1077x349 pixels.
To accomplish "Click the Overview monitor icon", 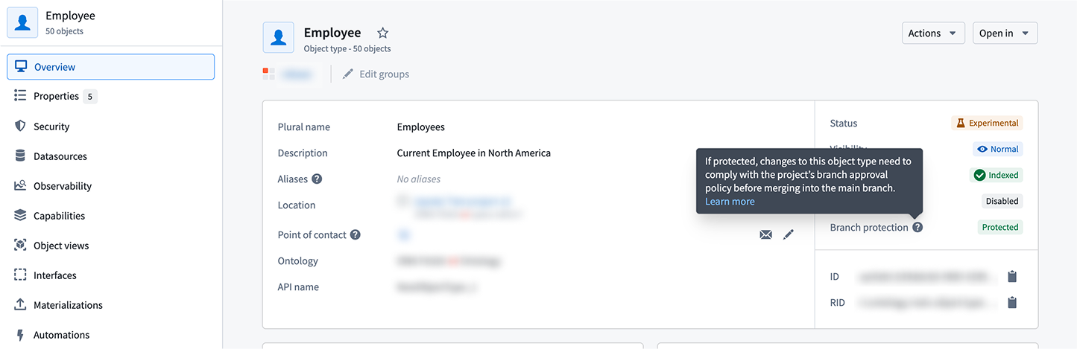I will (x=21, y=67).
